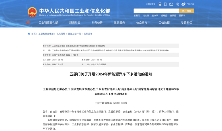Open 公众参与 navigation menu
The image size is (222, 131).
[142, 23]
